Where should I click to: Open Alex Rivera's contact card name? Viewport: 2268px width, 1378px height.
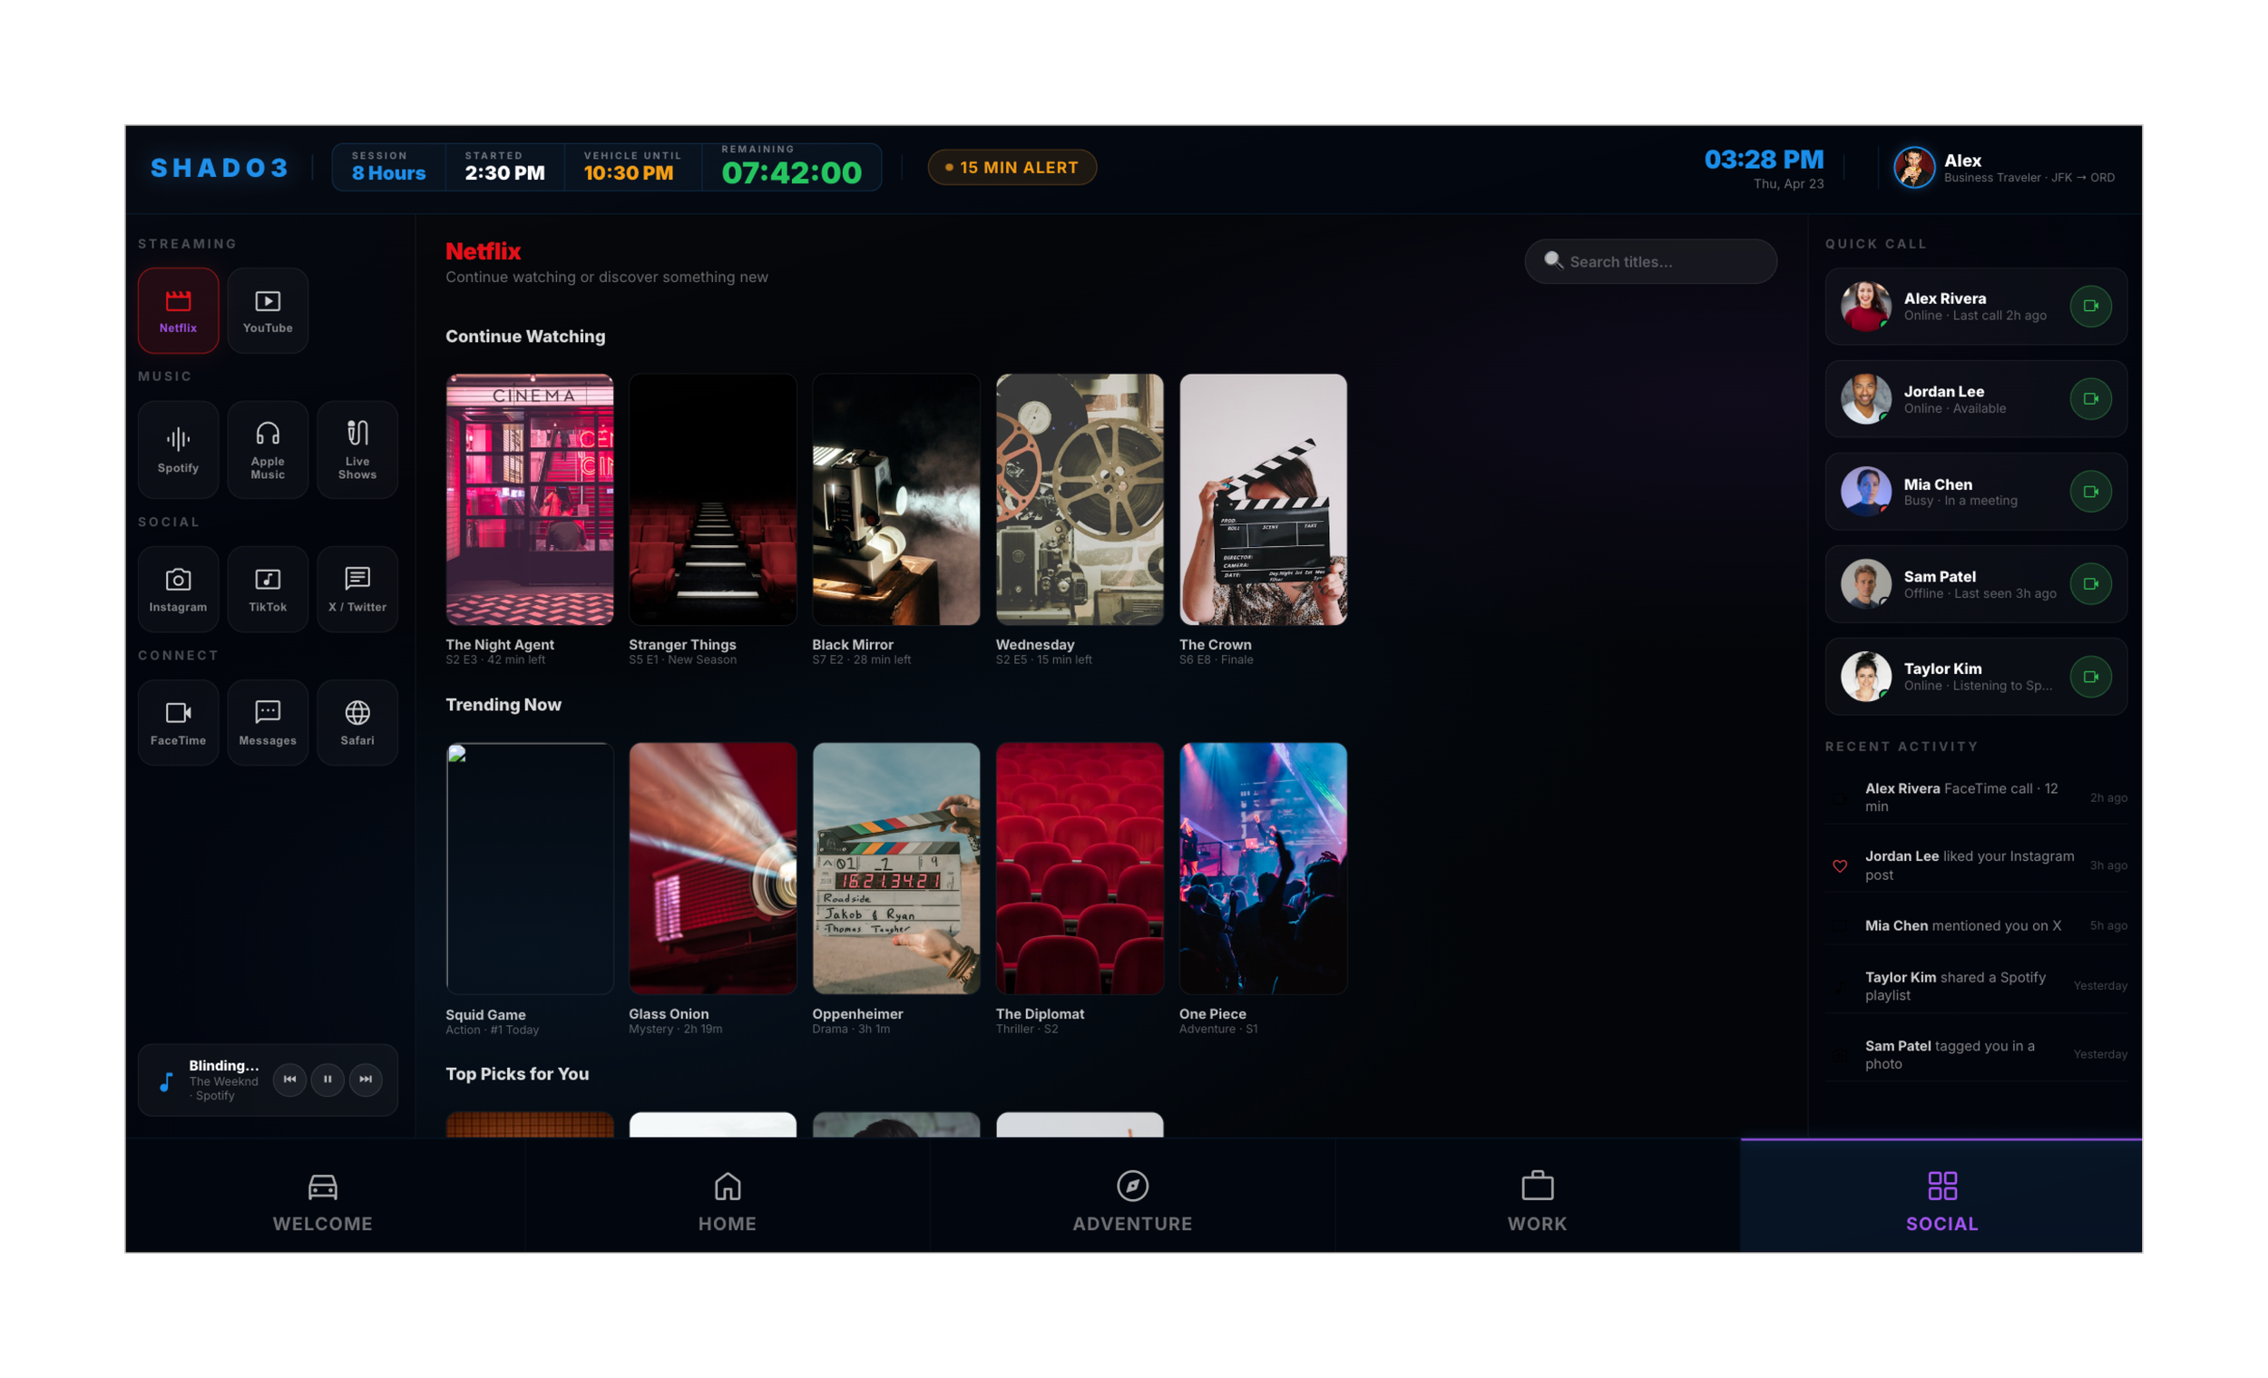pyautogui.click(x=1944, y=298)
